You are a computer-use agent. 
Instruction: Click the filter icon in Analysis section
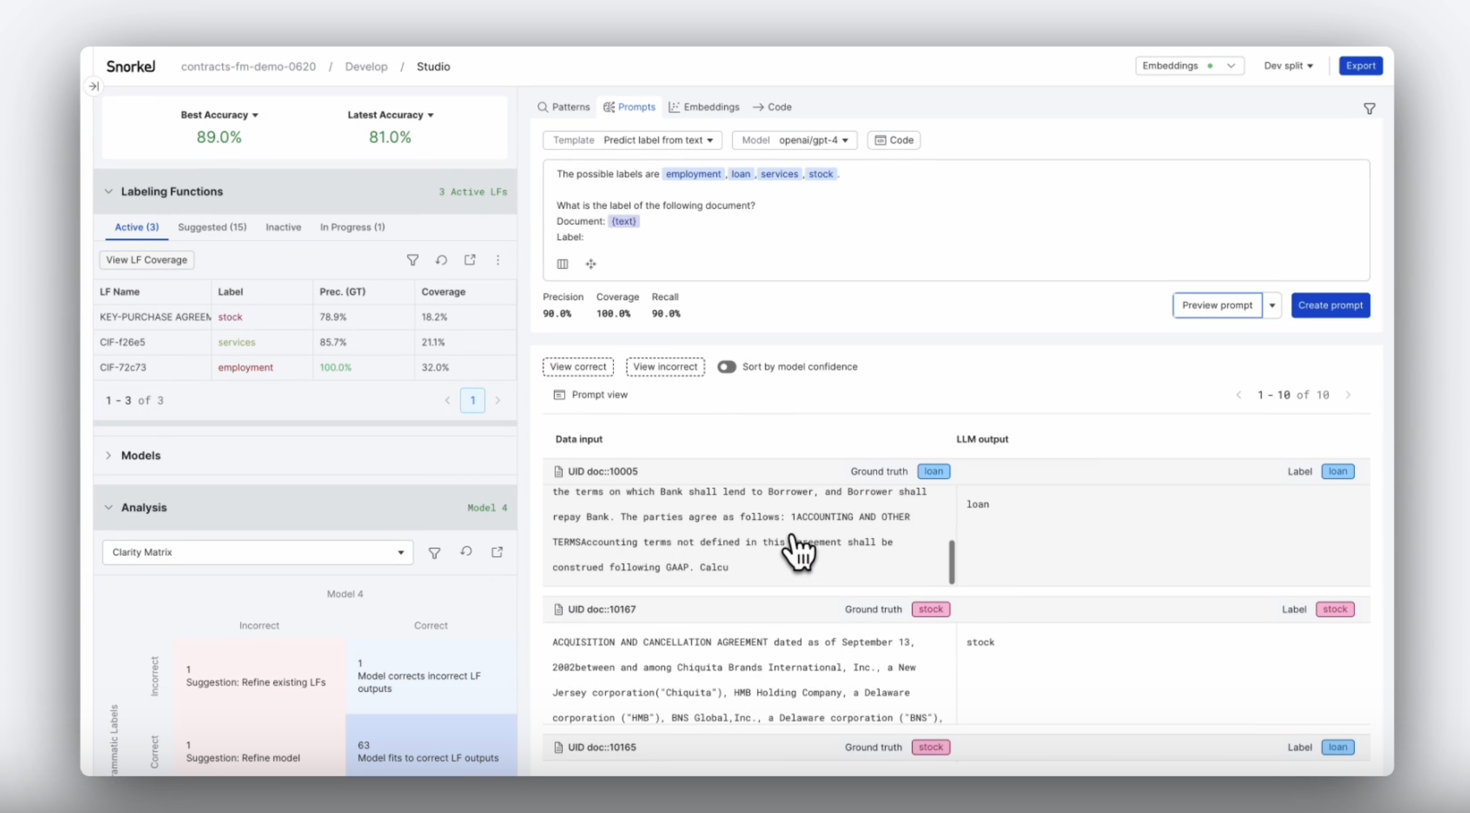434,552
